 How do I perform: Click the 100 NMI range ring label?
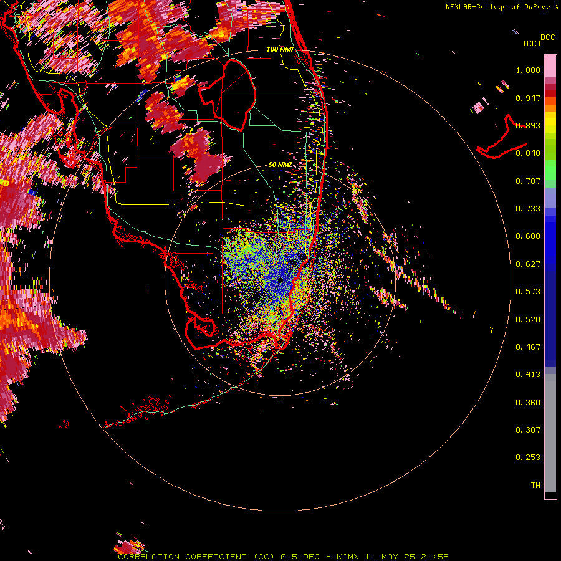tap(280, 49)
